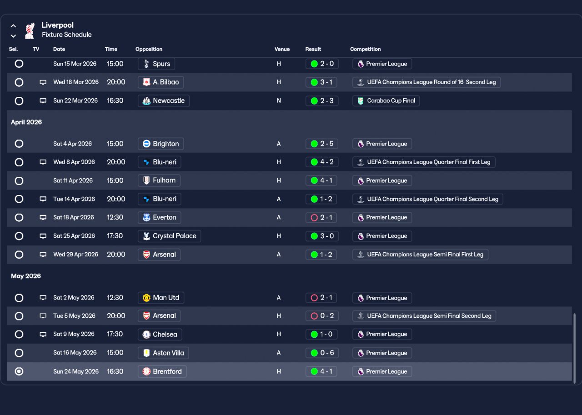The image size is (582, 415).
Task: Click the Brentford club badge icon
Action: 146,371
